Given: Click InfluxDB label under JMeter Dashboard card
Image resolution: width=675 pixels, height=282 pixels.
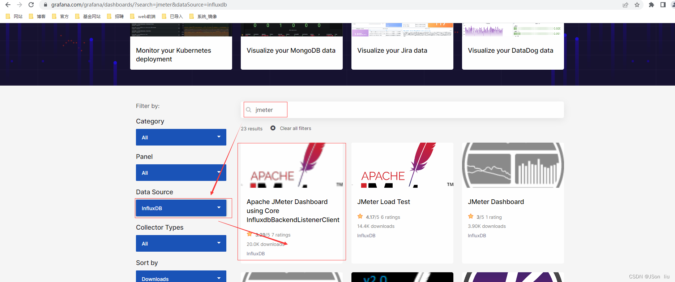Looking at the screenshot, I should pos(477,236).
